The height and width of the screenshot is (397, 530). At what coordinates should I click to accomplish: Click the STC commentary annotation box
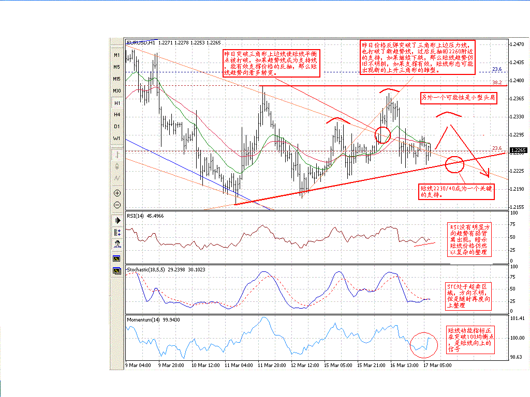(x=468, y=296)
